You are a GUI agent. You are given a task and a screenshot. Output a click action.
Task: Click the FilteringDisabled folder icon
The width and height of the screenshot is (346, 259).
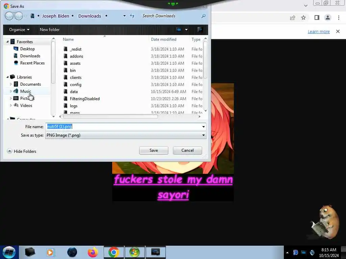click(x=66, y=98)
